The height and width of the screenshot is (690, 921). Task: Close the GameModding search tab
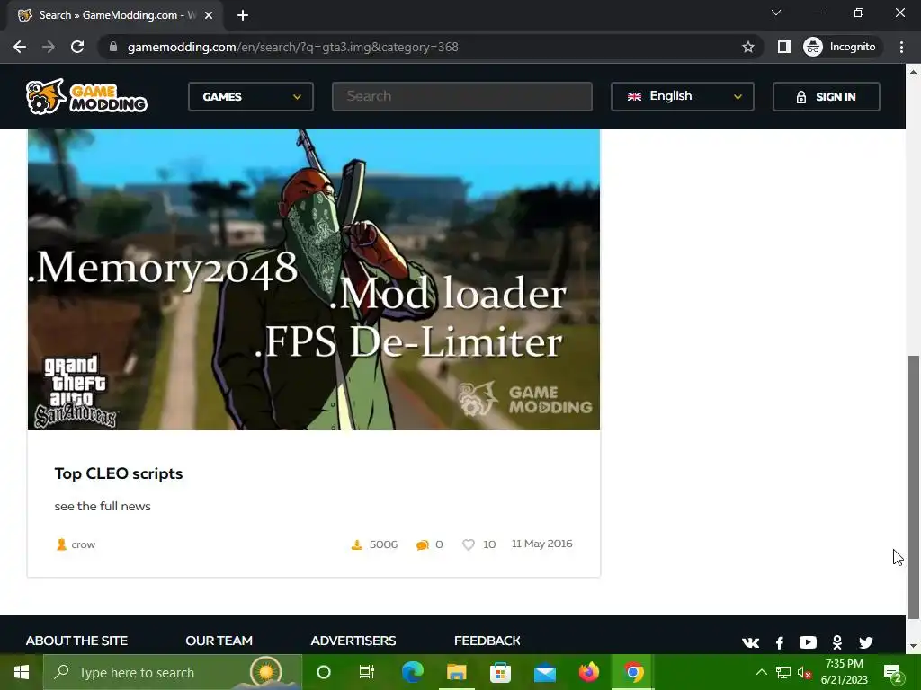(209, 15)
